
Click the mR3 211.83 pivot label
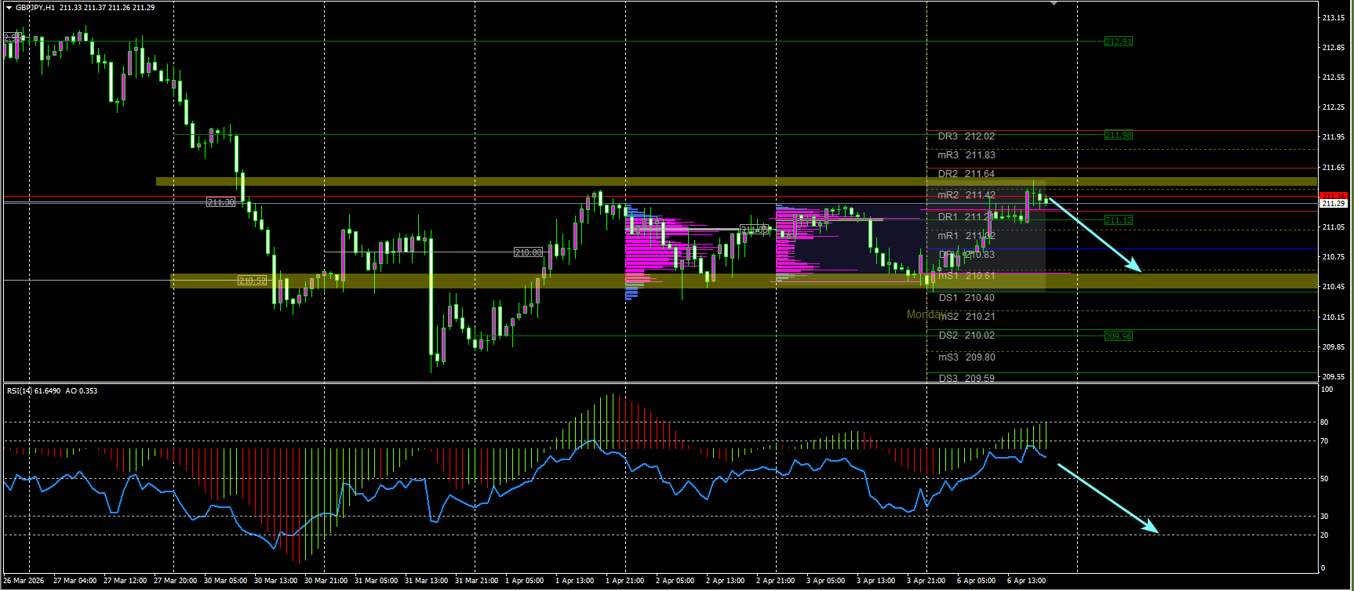coord(966,155)
